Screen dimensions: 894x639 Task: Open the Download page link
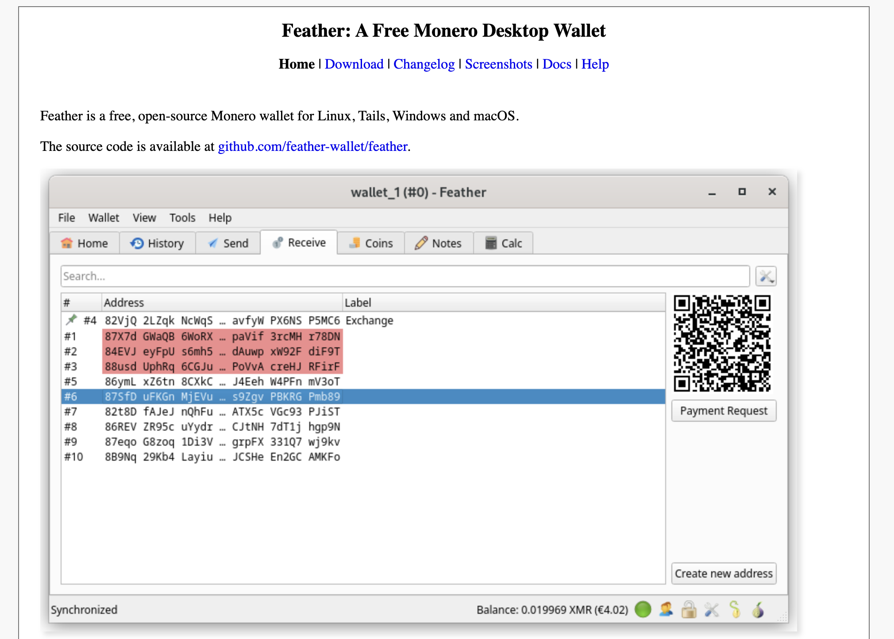click(354, 64)
